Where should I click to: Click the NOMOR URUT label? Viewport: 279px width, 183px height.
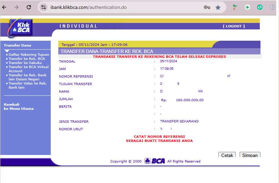coord(71,129)
